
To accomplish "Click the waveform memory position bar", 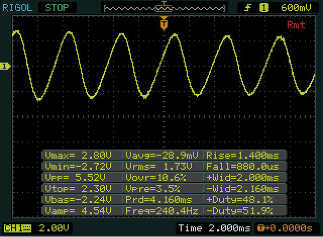I will (x=164, y=8).
